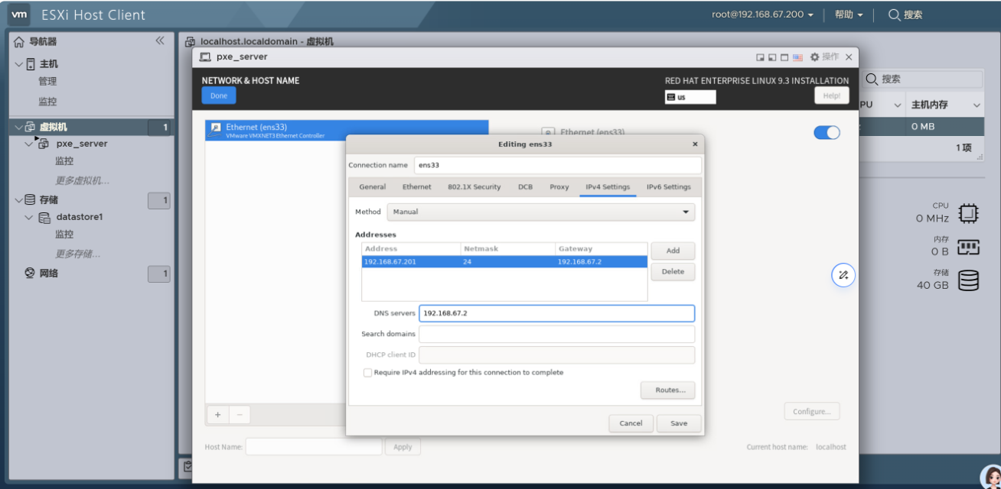Collapse the 存储 tree node chevron
Screen dimensions: 1001x489
click(19, 200)
